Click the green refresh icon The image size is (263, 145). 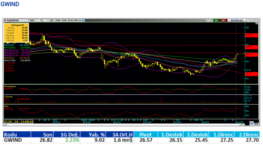click(x=211, y=21)
